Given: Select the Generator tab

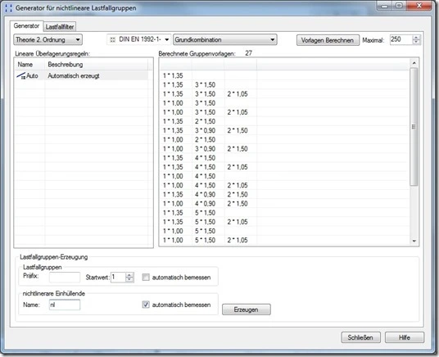Looking at the screenshot, I should coord(26,25).
